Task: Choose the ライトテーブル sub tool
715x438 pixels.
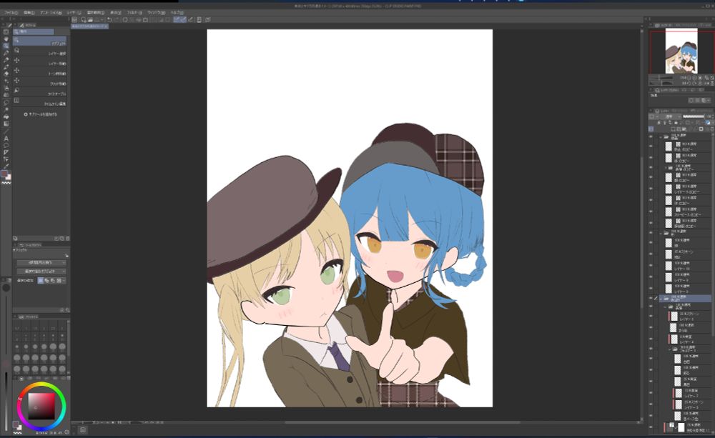Action: [x=40, y=91]
